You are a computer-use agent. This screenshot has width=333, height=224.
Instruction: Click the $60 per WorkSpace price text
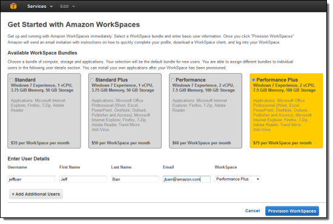tap(202, 143)
